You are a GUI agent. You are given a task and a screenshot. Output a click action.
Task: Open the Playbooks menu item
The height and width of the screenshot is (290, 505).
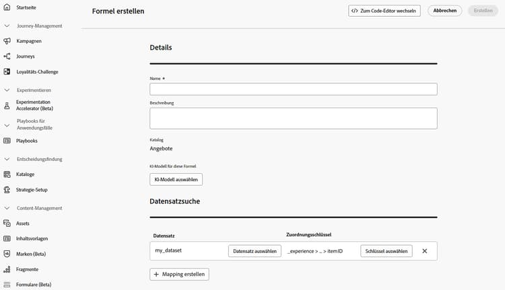[x=27, y=141]
